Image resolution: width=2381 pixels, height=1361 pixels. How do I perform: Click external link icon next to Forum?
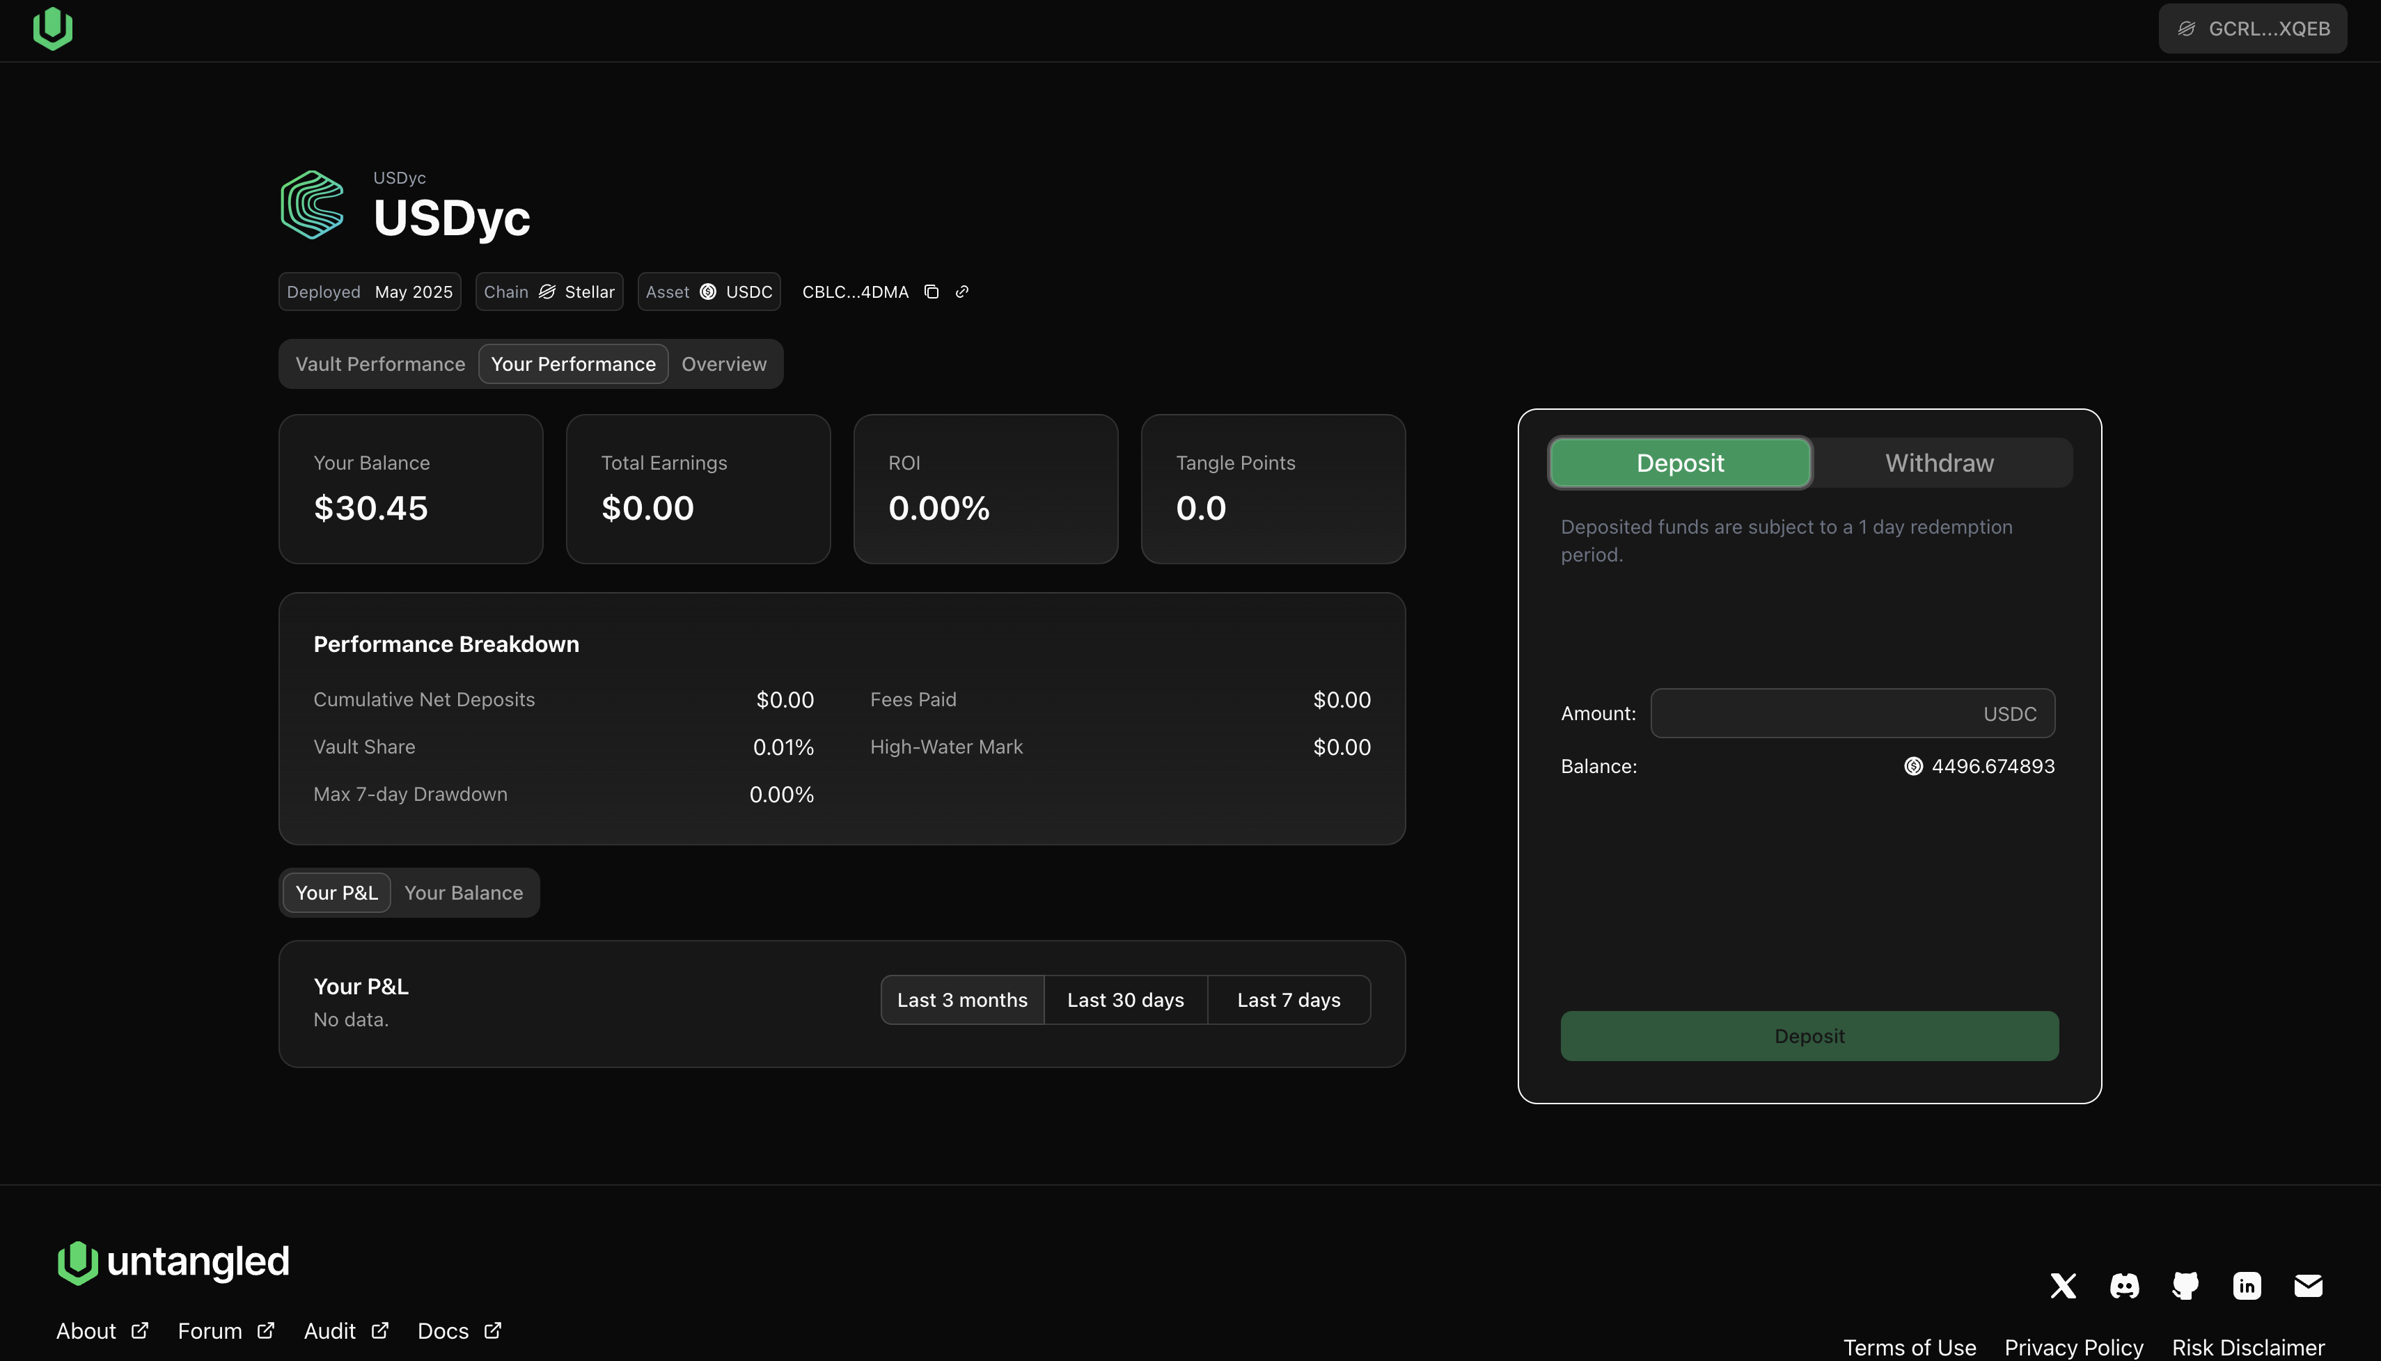coord(265,1330)
